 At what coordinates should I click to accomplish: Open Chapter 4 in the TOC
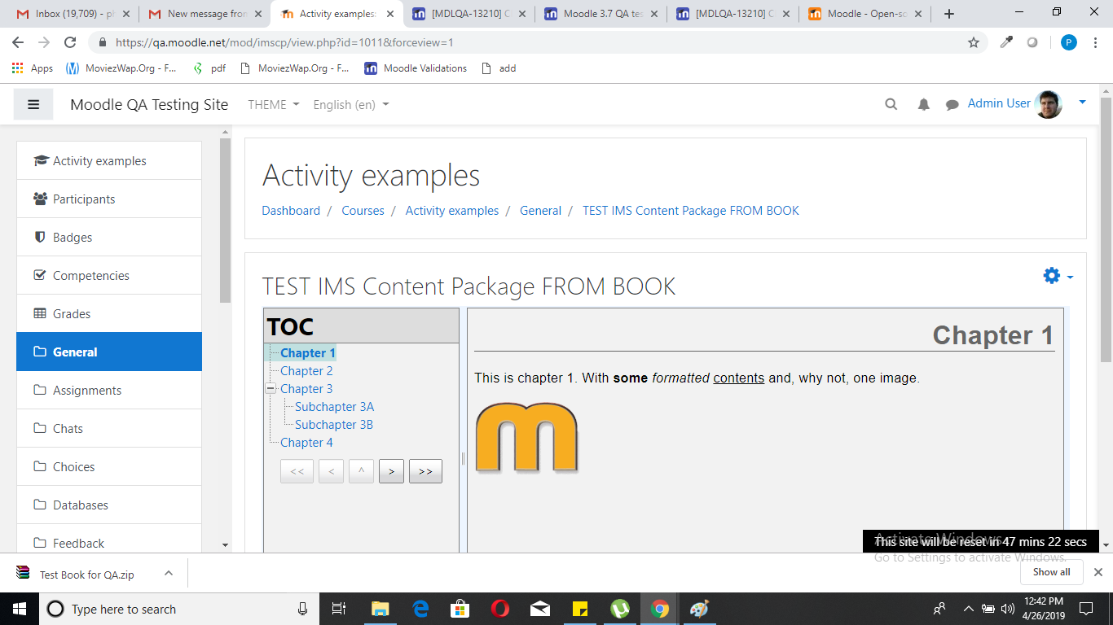[306, 443]
